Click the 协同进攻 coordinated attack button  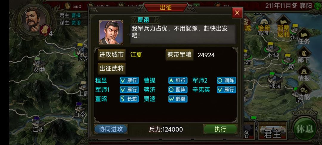111,129
